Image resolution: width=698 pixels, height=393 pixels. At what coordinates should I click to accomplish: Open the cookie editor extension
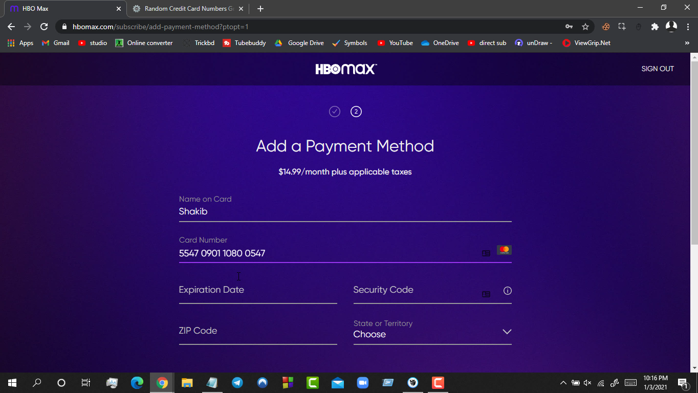coord(606,27)
